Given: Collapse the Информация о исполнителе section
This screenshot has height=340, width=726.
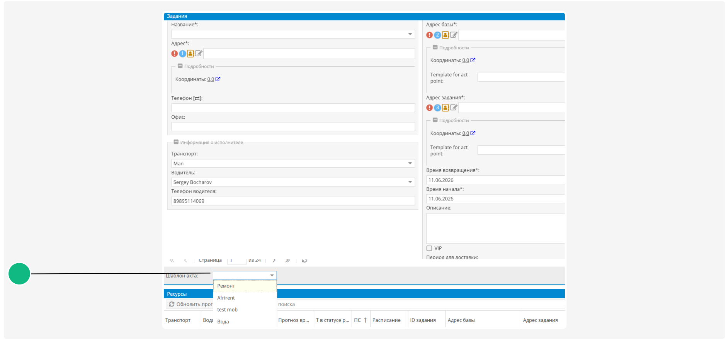Looking at the screenshot, I should 176,142.
